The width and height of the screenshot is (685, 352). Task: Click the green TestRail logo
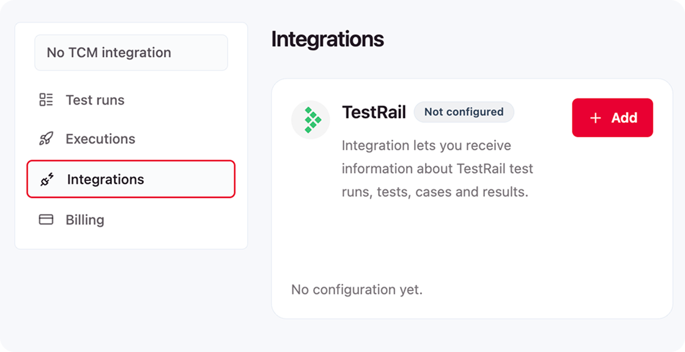pyautogui.click(x=311, y=120)
